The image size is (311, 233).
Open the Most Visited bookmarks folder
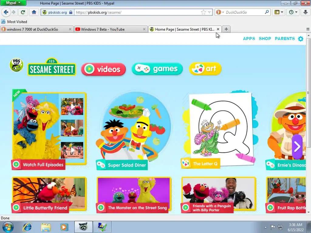click(14, 22)
